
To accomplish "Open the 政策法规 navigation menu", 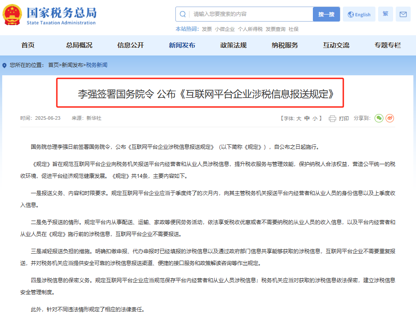I will click(x=233, y=45).
